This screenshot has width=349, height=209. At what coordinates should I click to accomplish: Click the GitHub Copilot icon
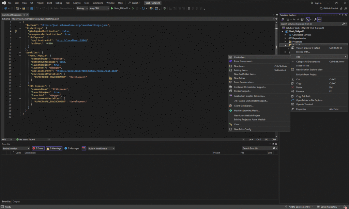[321, 8]
